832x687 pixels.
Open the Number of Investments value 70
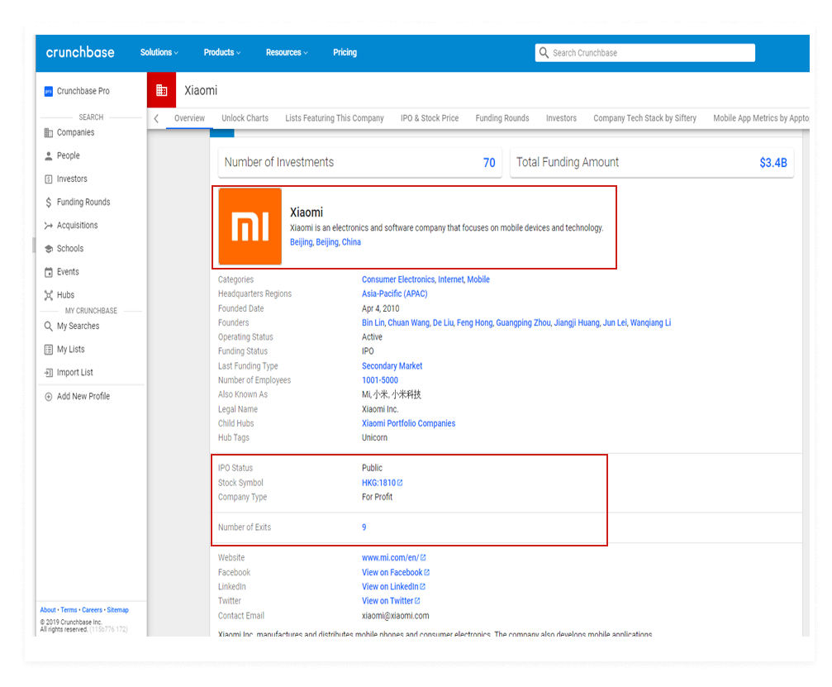tap(488, 163)
